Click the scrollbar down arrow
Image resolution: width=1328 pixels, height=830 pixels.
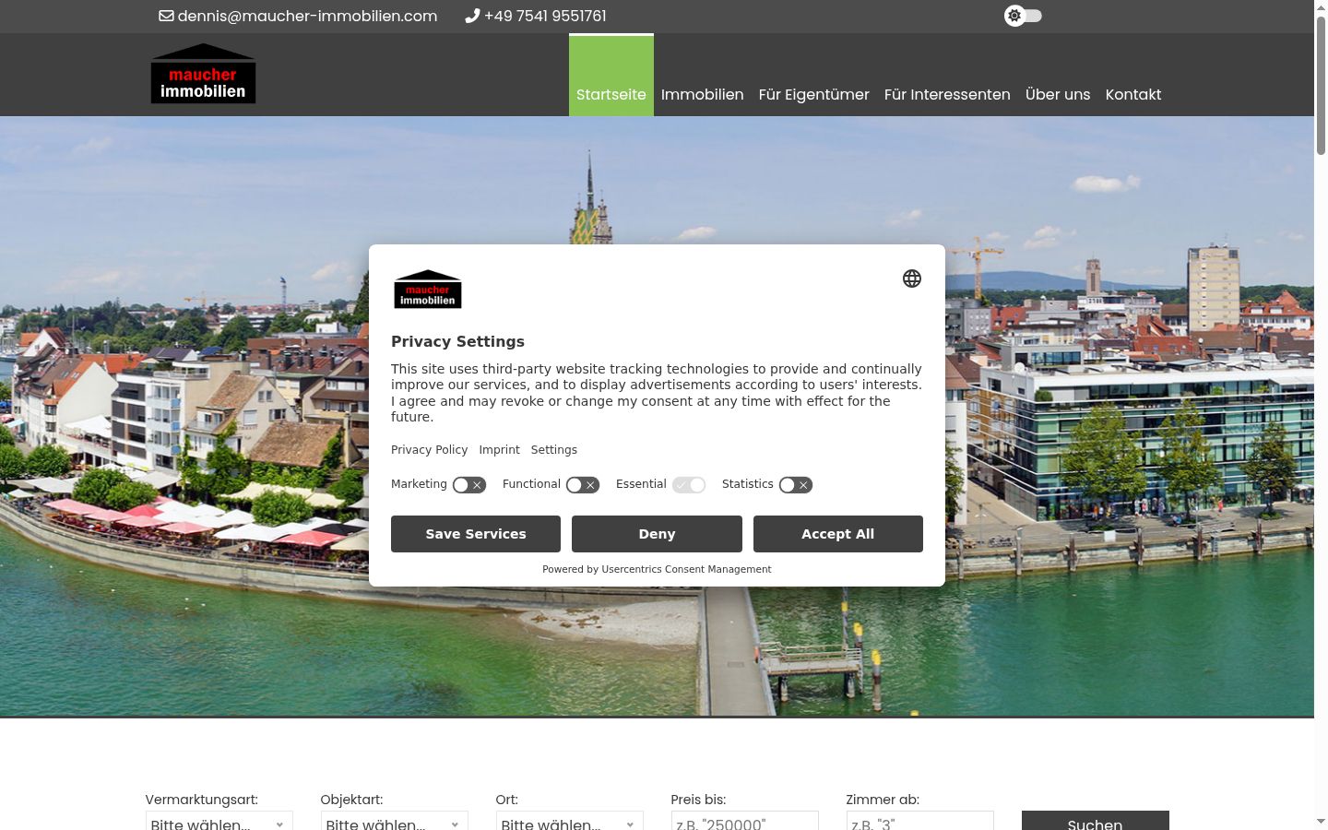click(x=1321, y=821)
